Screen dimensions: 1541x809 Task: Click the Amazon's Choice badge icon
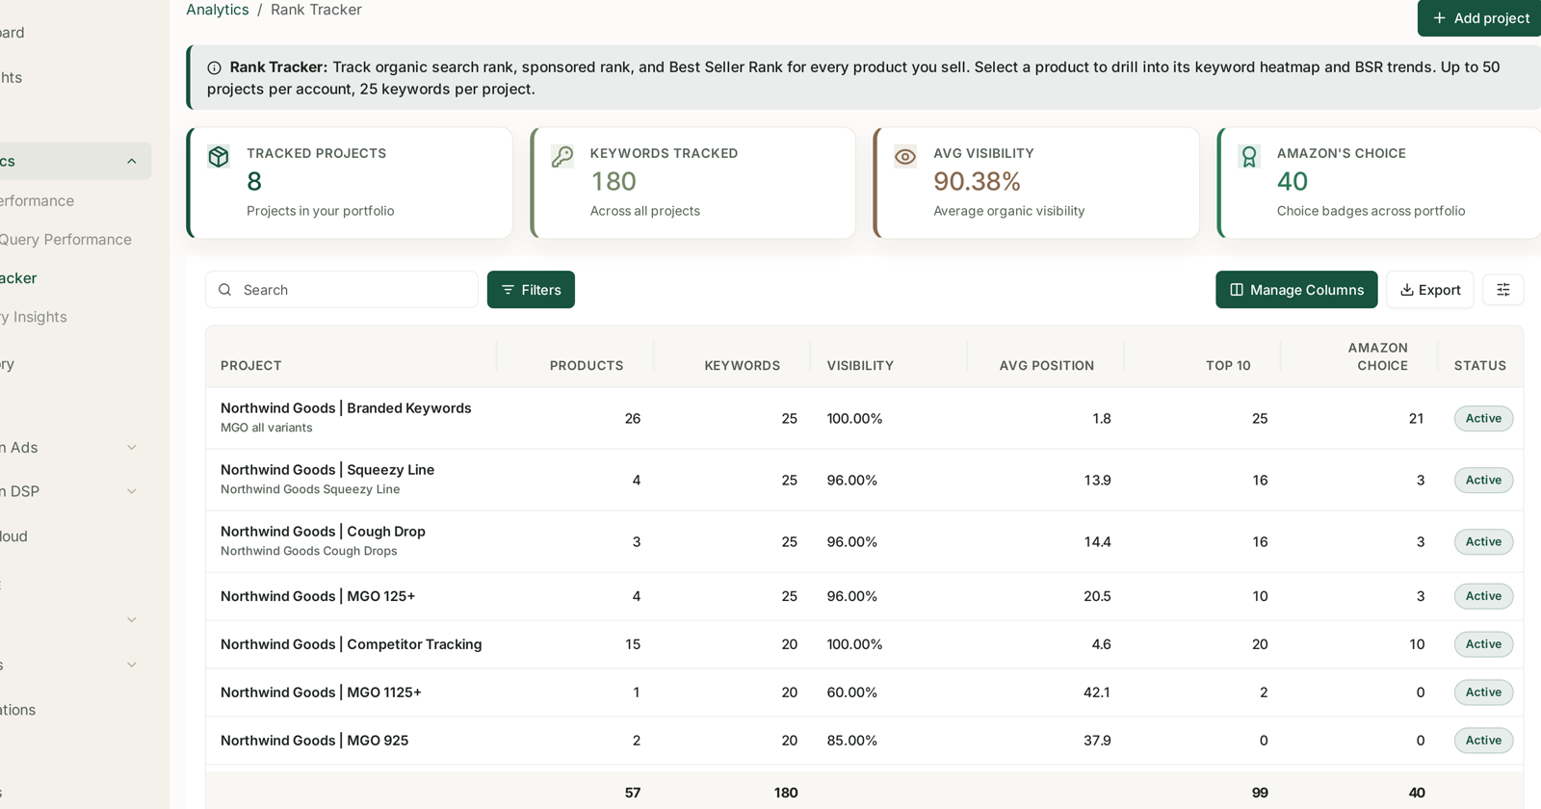(x=1249, y=157)
